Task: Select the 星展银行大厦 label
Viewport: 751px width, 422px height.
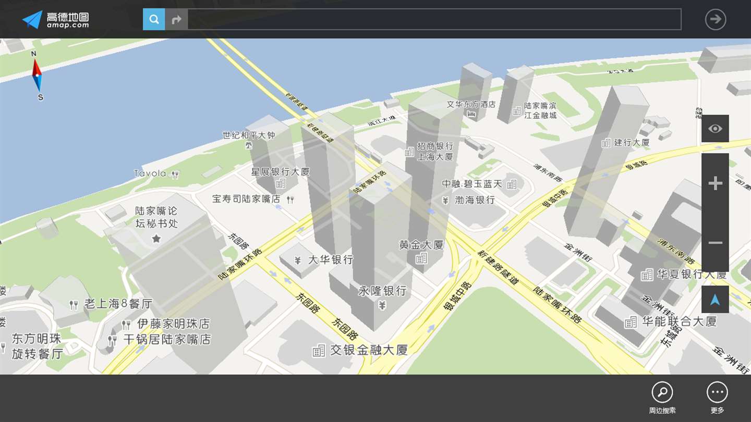Action: pyautogui.click(x=281, y=171)
